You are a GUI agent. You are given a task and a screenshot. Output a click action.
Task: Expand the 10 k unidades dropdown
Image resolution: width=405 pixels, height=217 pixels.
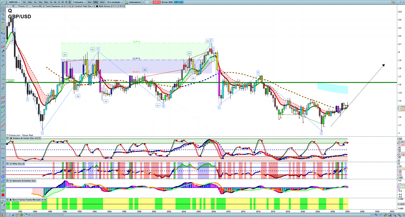[115, 2]
